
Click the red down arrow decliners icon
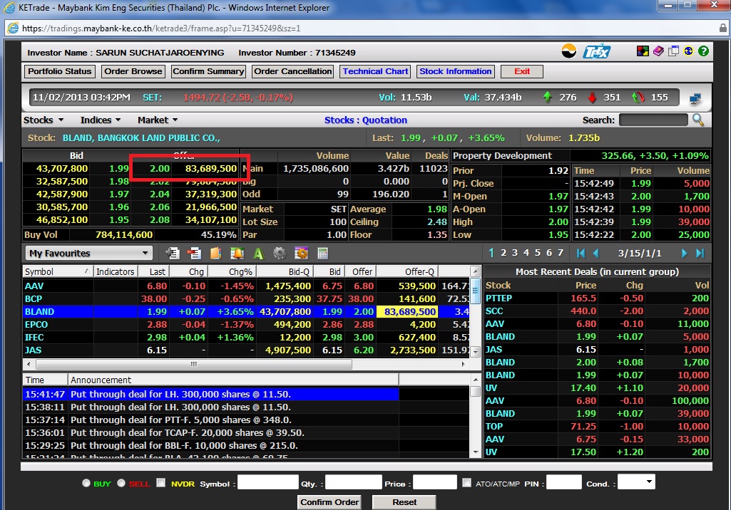click(x=592, y=98)
